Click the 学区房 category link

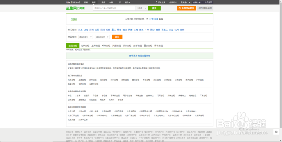120,100
